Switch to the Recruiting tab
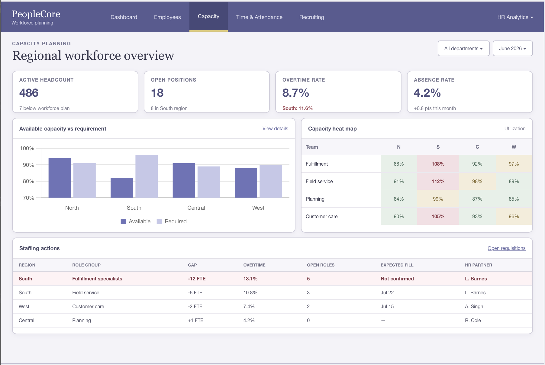545x365 pixels. pos(311,17)
